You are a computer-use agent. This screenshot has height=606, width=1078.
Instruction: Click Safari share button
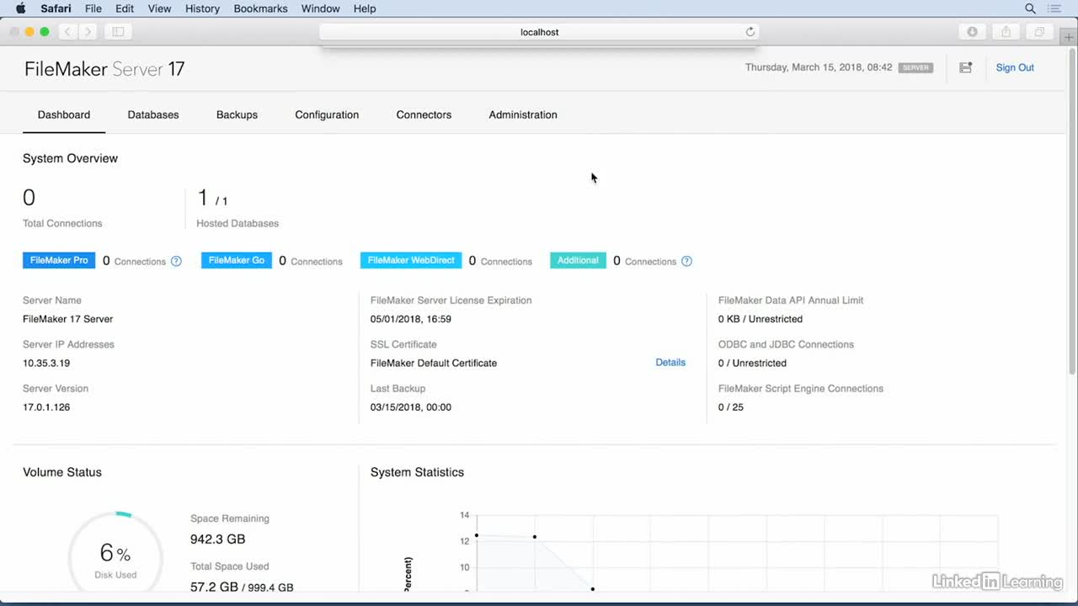pos(1006,32)
